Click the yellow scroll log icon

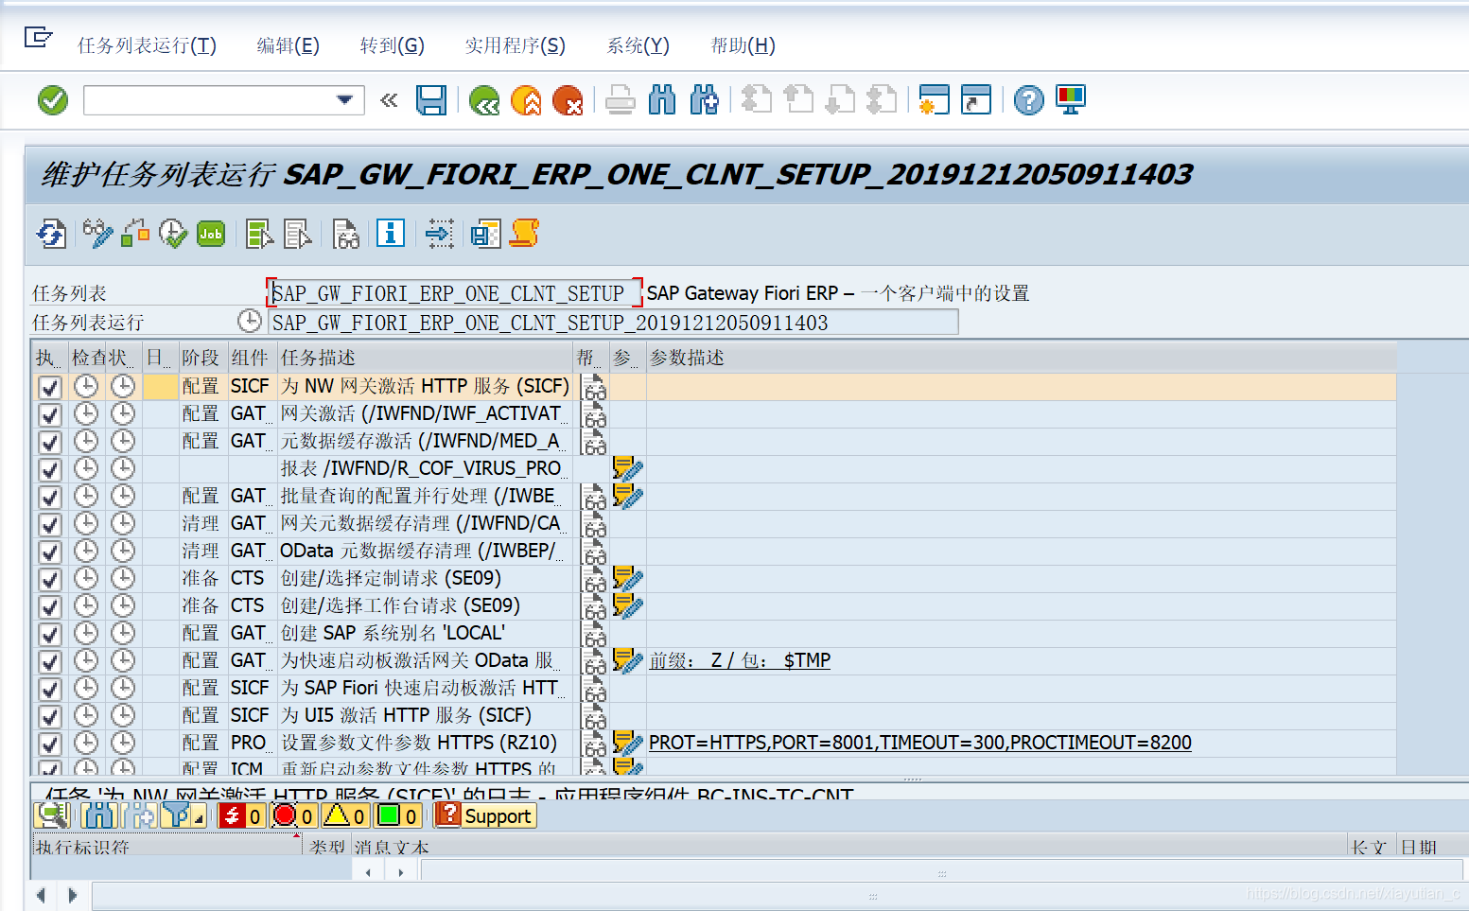coord(526,234)
